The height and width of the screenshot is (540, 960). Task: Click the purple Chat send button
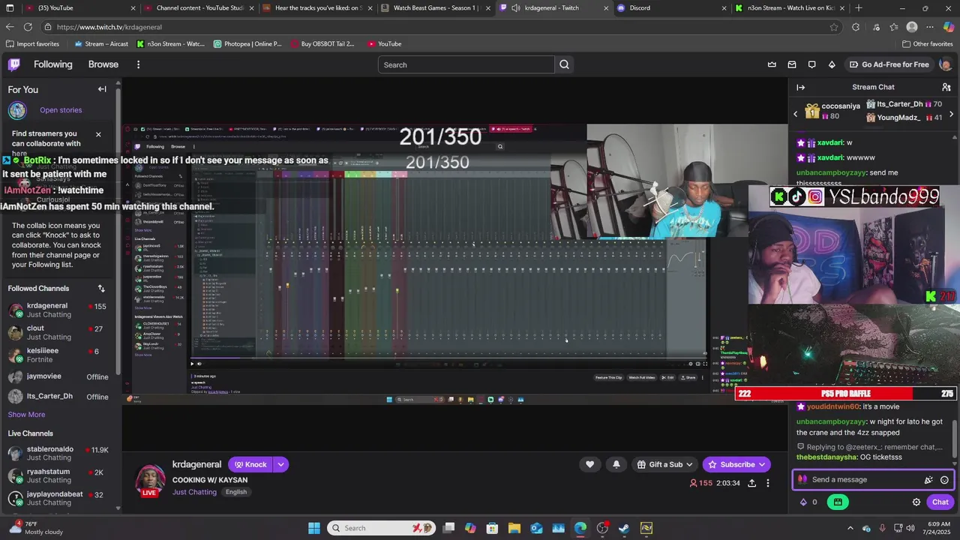pos(940,502)
